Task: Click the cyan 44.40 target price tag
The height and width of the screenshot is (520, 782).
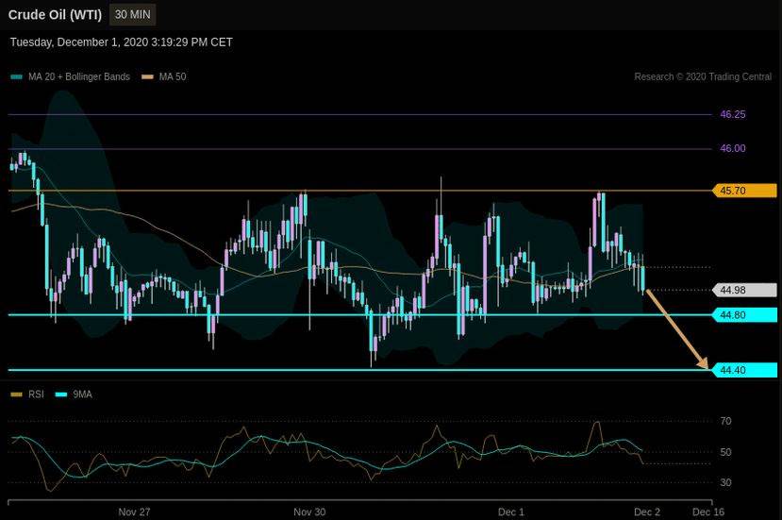Action: tap(744, 370)
